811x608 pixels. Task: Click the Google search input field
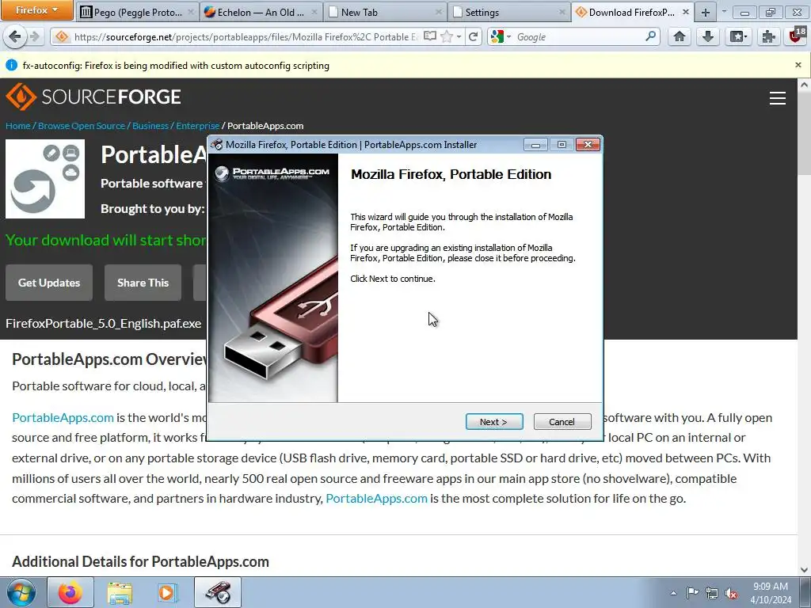tap(579, 36)
